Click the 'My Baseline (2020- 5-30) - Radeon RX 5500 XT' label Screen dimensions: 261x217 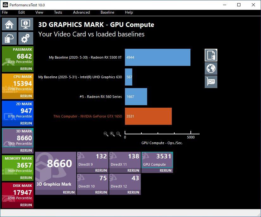pyautogui.click(x=85, y=57)
